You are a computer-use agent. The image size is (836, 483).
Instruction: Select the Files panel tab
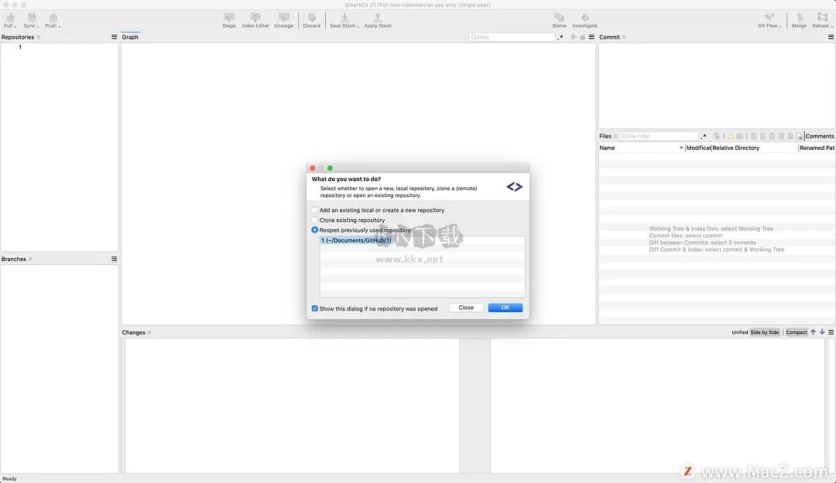[x=605, y=136]
